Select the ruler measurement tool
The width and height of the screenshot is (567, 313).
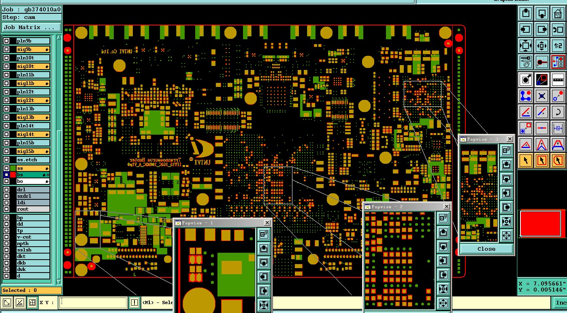coord(558,80)
